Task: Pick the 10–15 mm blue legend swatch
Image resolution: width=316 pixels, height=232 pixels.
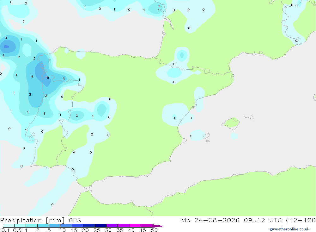Action: 66,226
